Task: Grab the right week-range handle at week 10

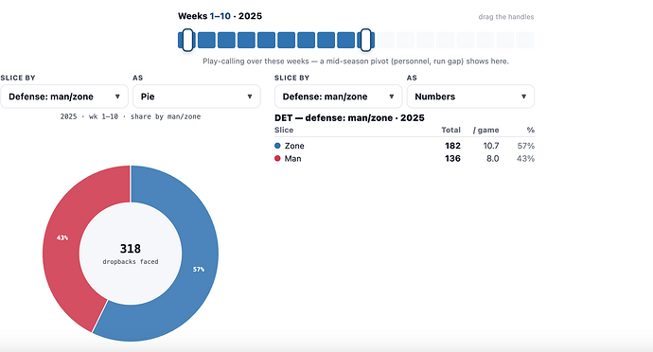Action: pos(365,40)
